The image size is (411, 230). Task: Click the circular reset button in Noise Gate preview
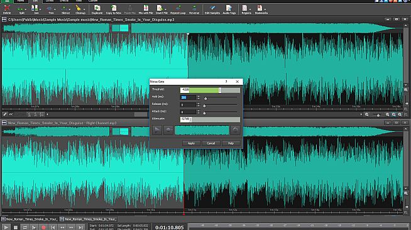[x=235, y=130]
